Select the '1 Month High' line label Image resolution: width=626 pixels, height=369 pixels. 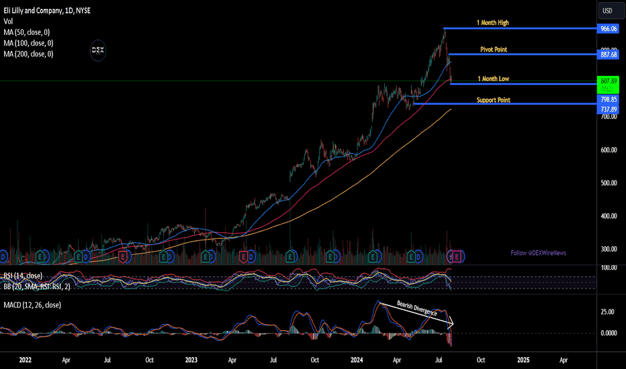pos(492,23)
